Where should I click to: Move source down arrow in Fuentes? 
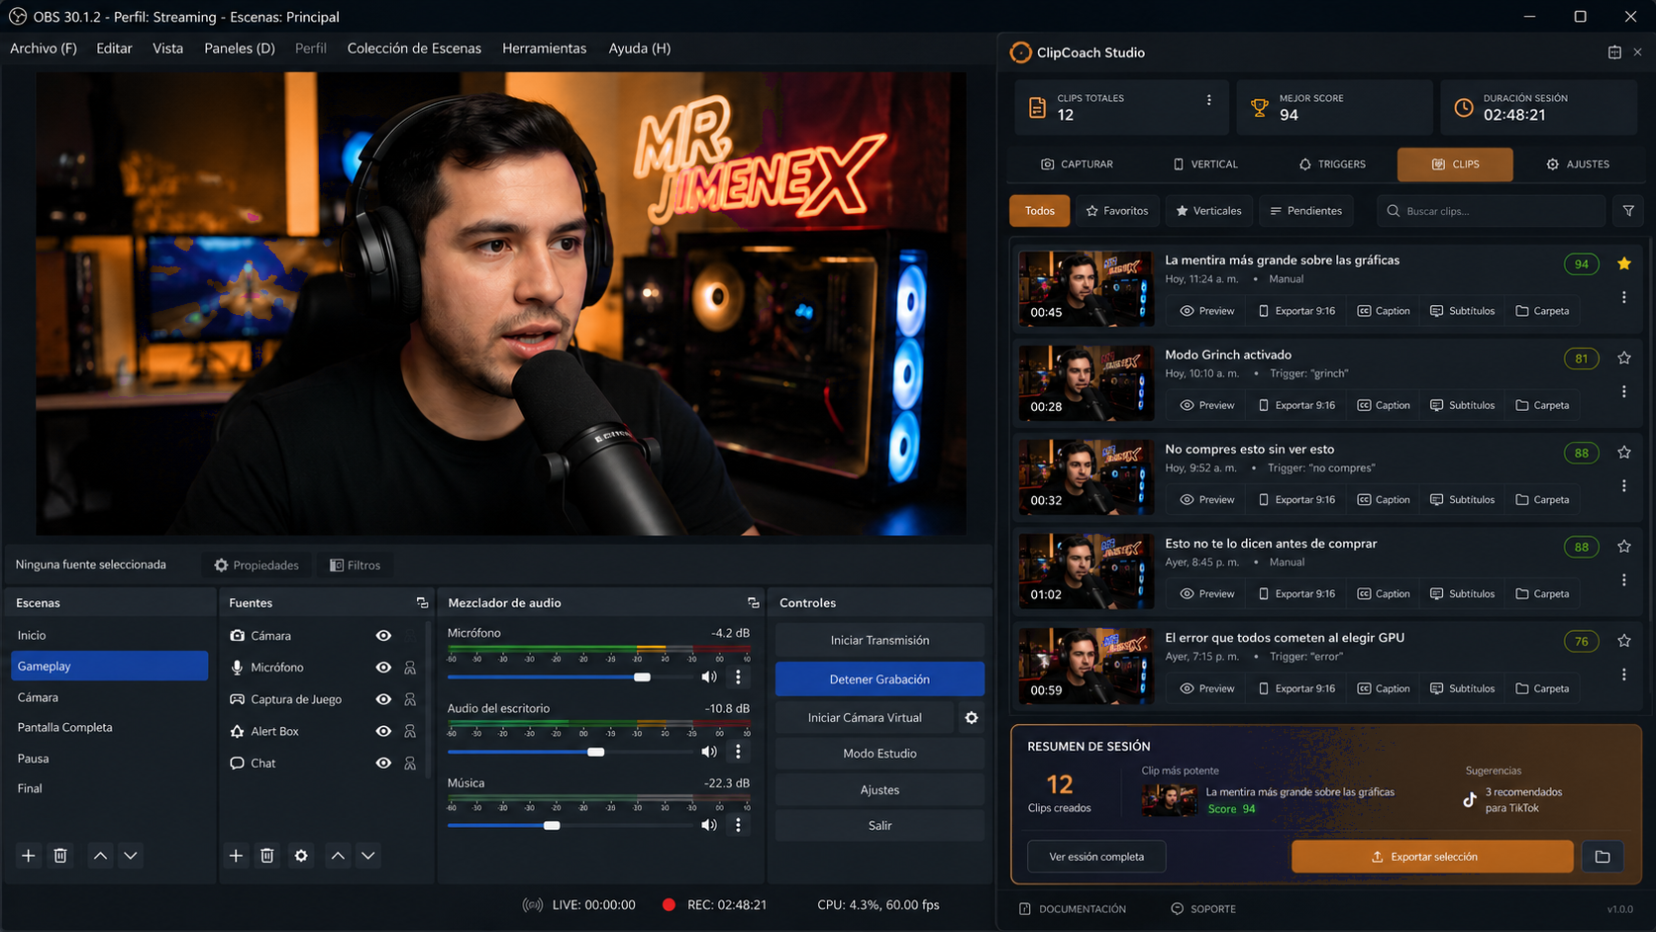click(368, 856)
